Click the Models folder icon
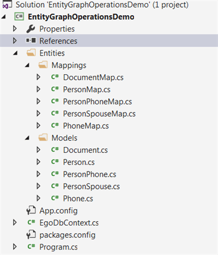 [x=43, y=138]
